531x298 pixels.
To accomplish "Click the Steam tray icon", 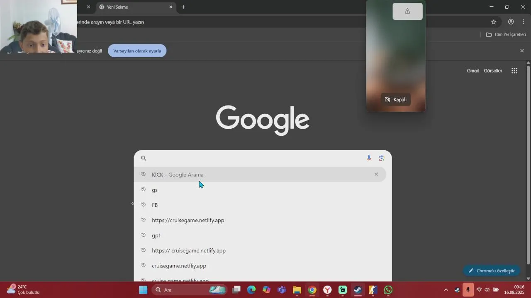I will [457, 290].
